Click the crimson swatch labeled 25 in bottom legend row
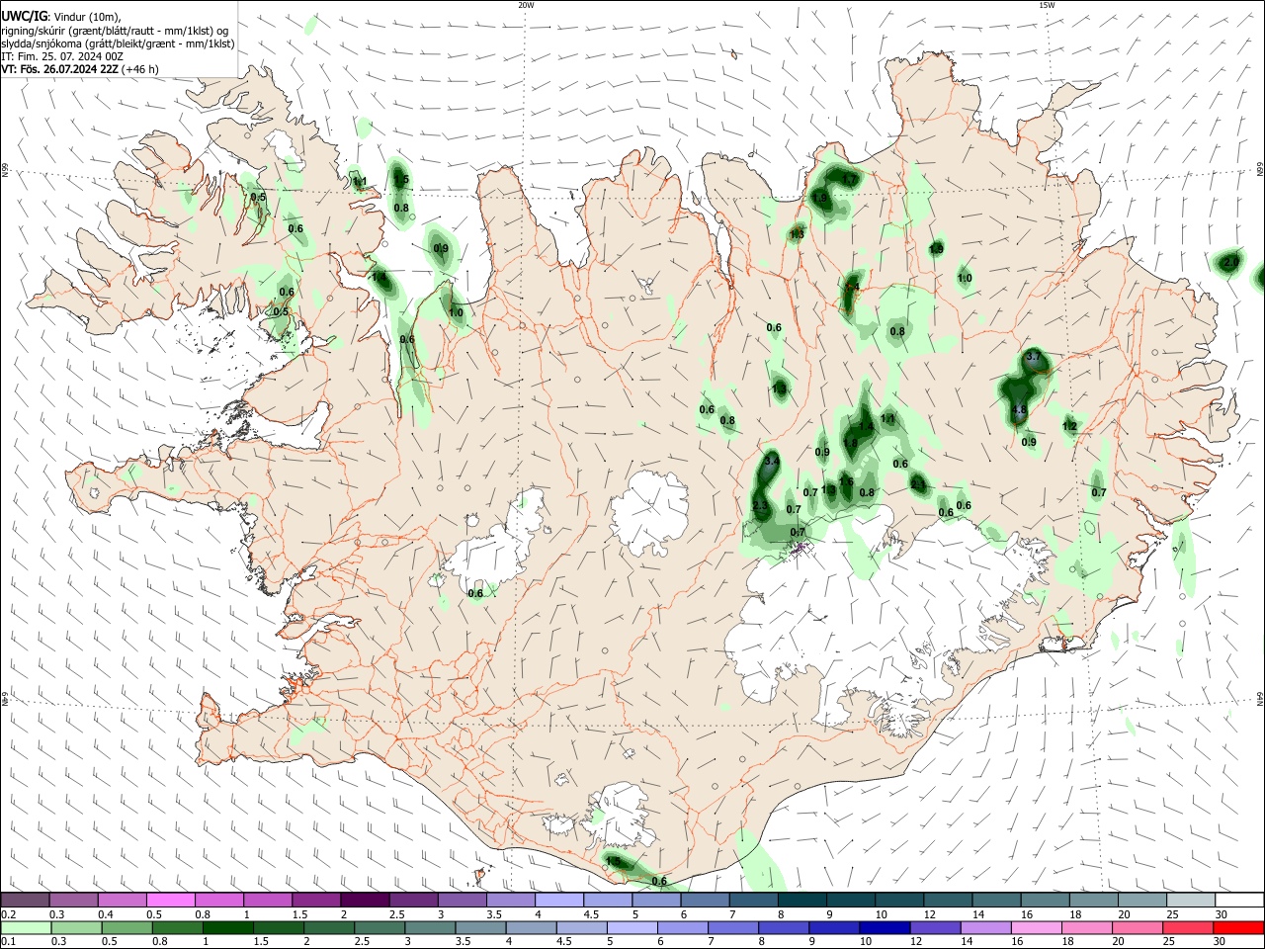Viewport: 1265px width, 949px height. (1187, 927)
